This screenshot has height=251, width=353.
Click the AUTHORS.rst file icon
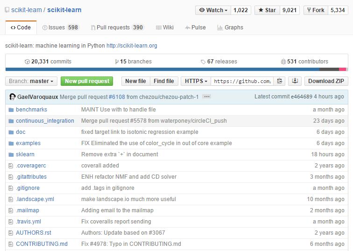pyautogui.click(x=11, y=233)
